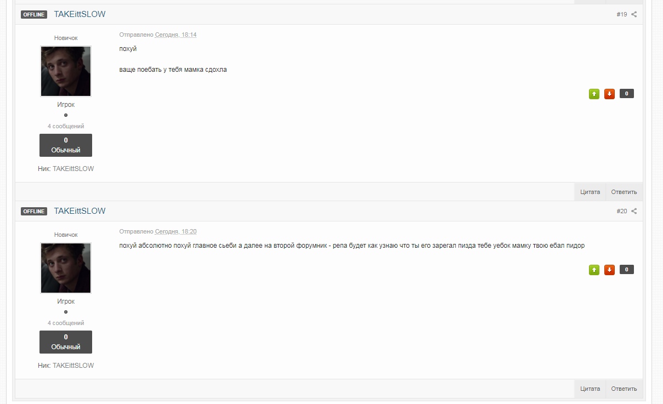
Task: Open post #20 permalink number
Action: tap(621, 211)
